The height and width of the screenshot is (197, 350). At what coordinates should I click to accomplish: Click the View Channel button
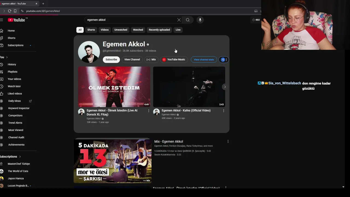132,59
